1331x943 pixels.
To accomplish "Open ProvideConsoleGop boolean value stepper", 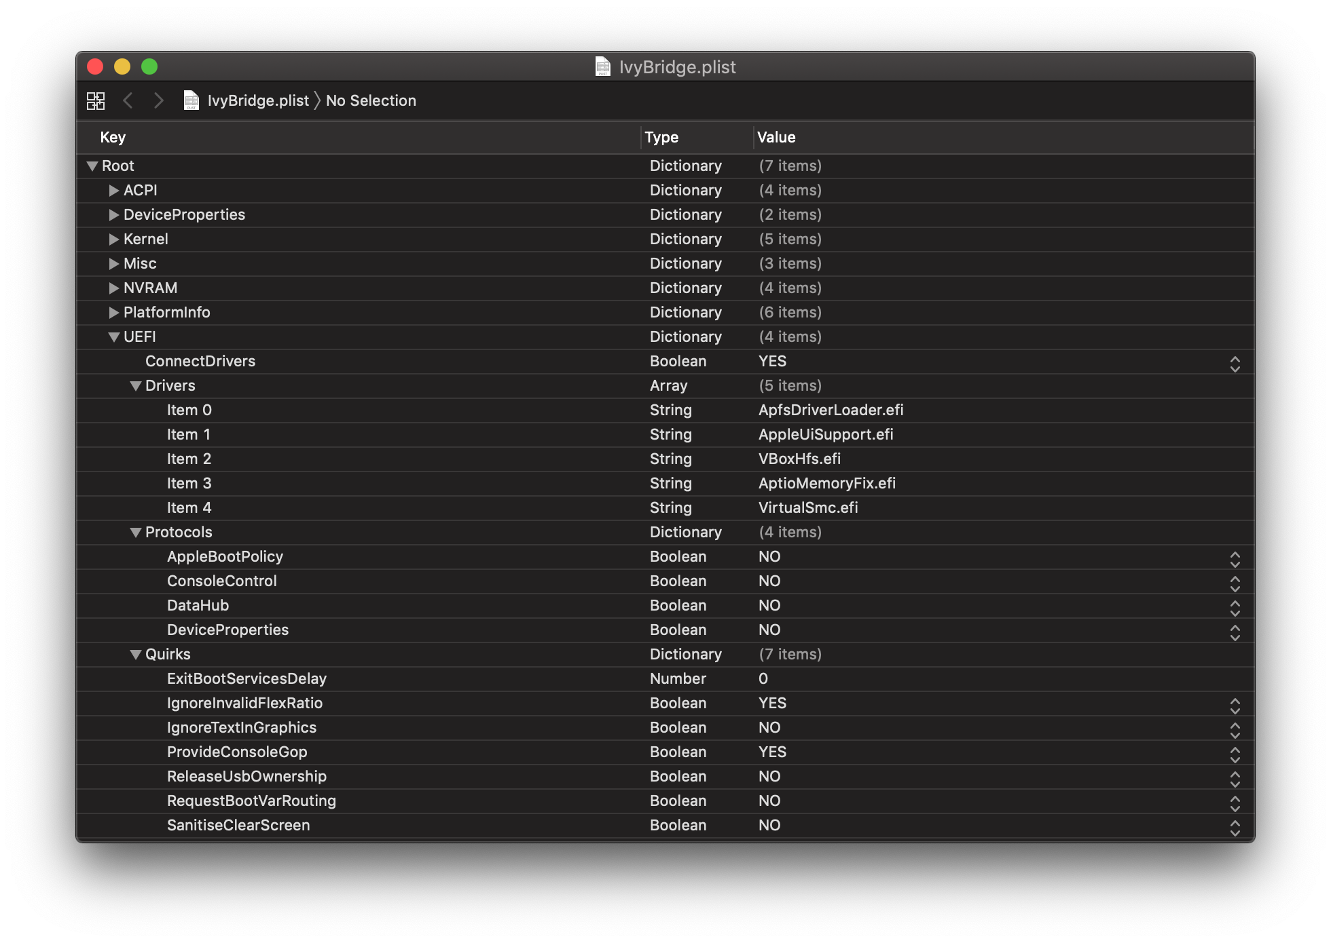I will tap(1235, 755).
